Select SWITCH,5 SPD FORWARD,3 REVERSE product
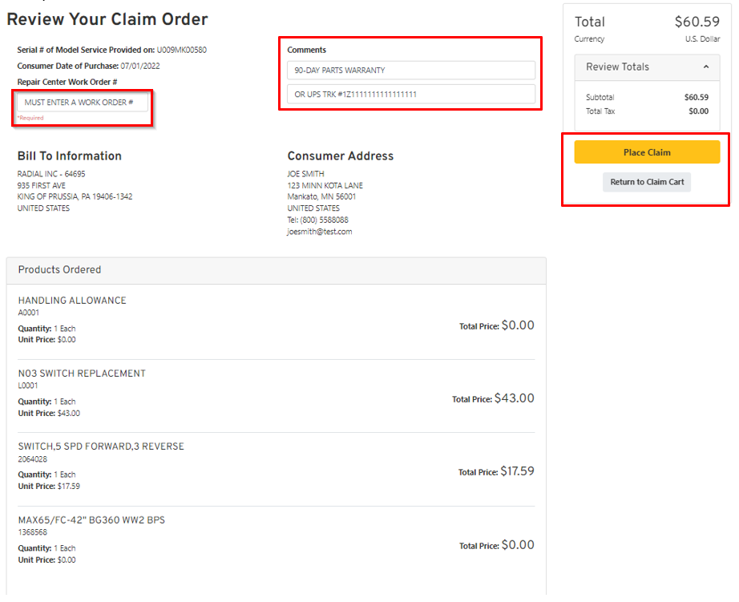The height and width of the screenshot is (602, 739). (101, 446)
